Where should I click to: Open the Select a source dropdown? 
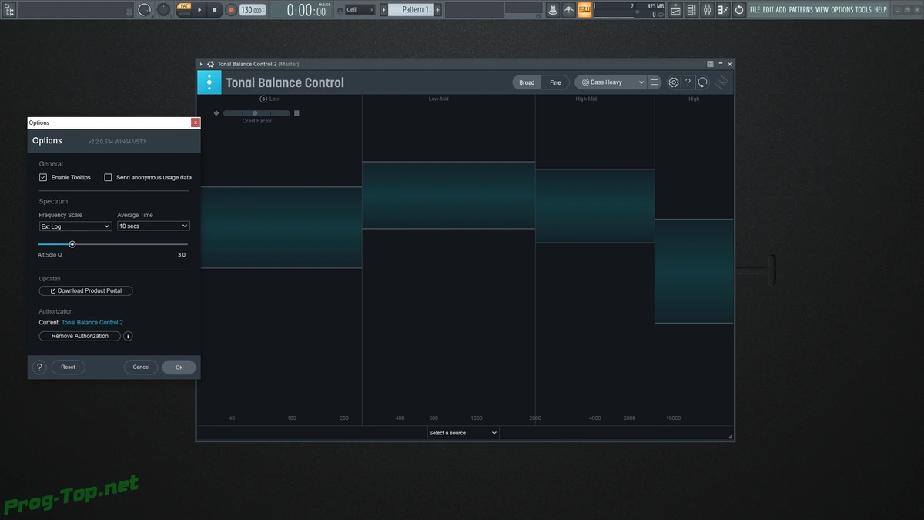463,433
